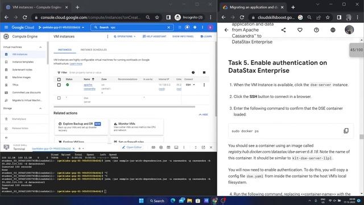Image resolution: width=364 pixels, height=205 pixels.
Task: Bookmark the console.cloud.google.com page
Action: click(157, 18)
